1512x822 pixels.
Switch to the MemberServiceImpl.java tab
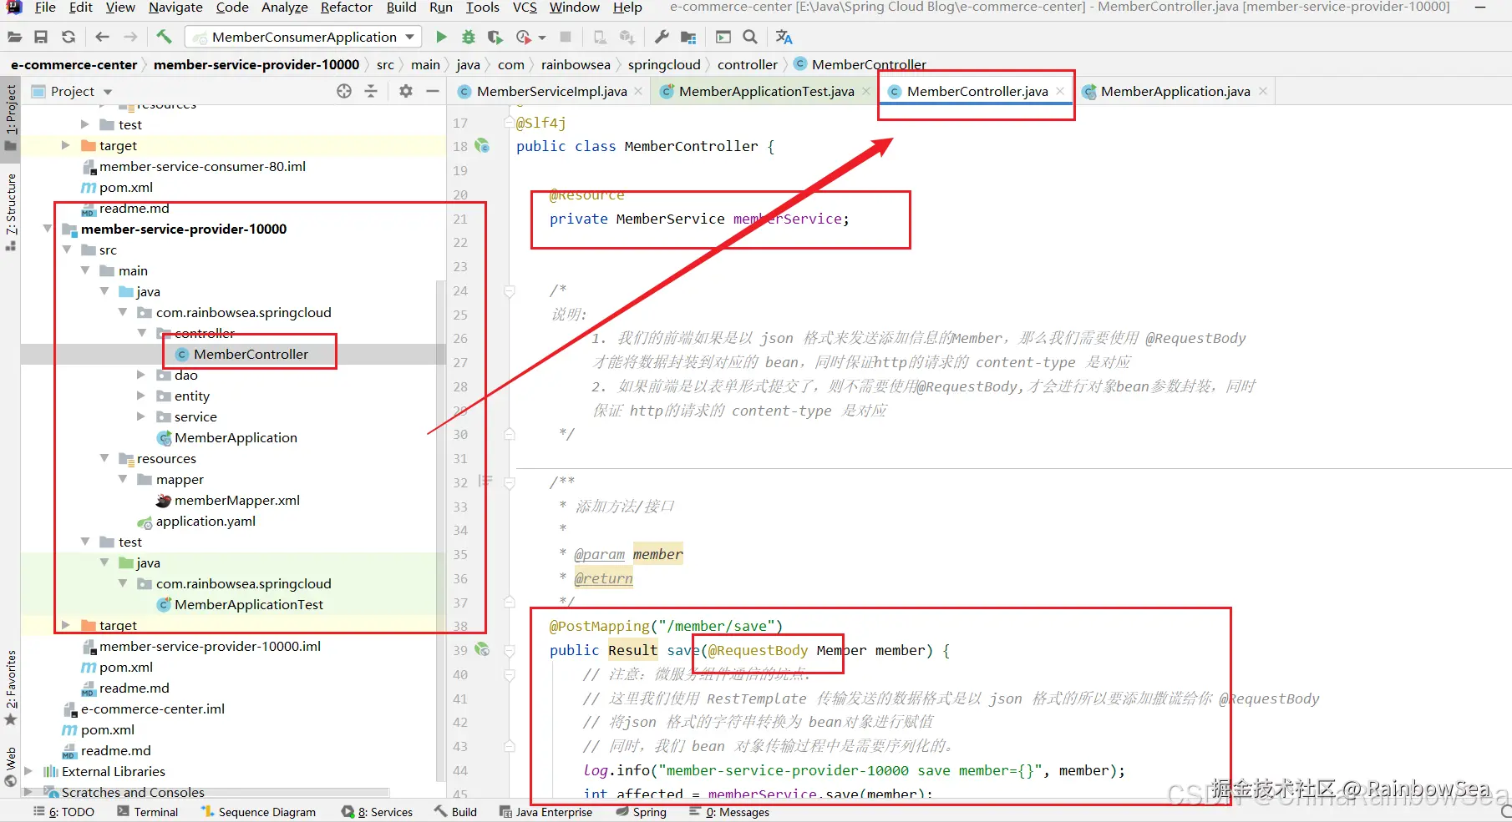pyautogui.click(x=551, y=91)
